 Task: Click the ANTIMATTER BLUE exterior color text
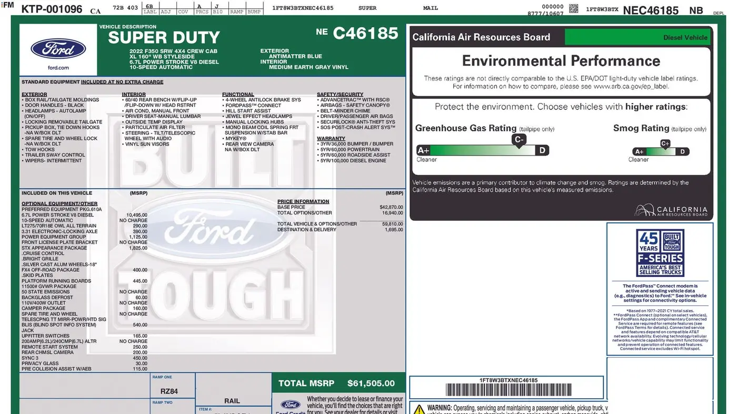tap(295, 56)
